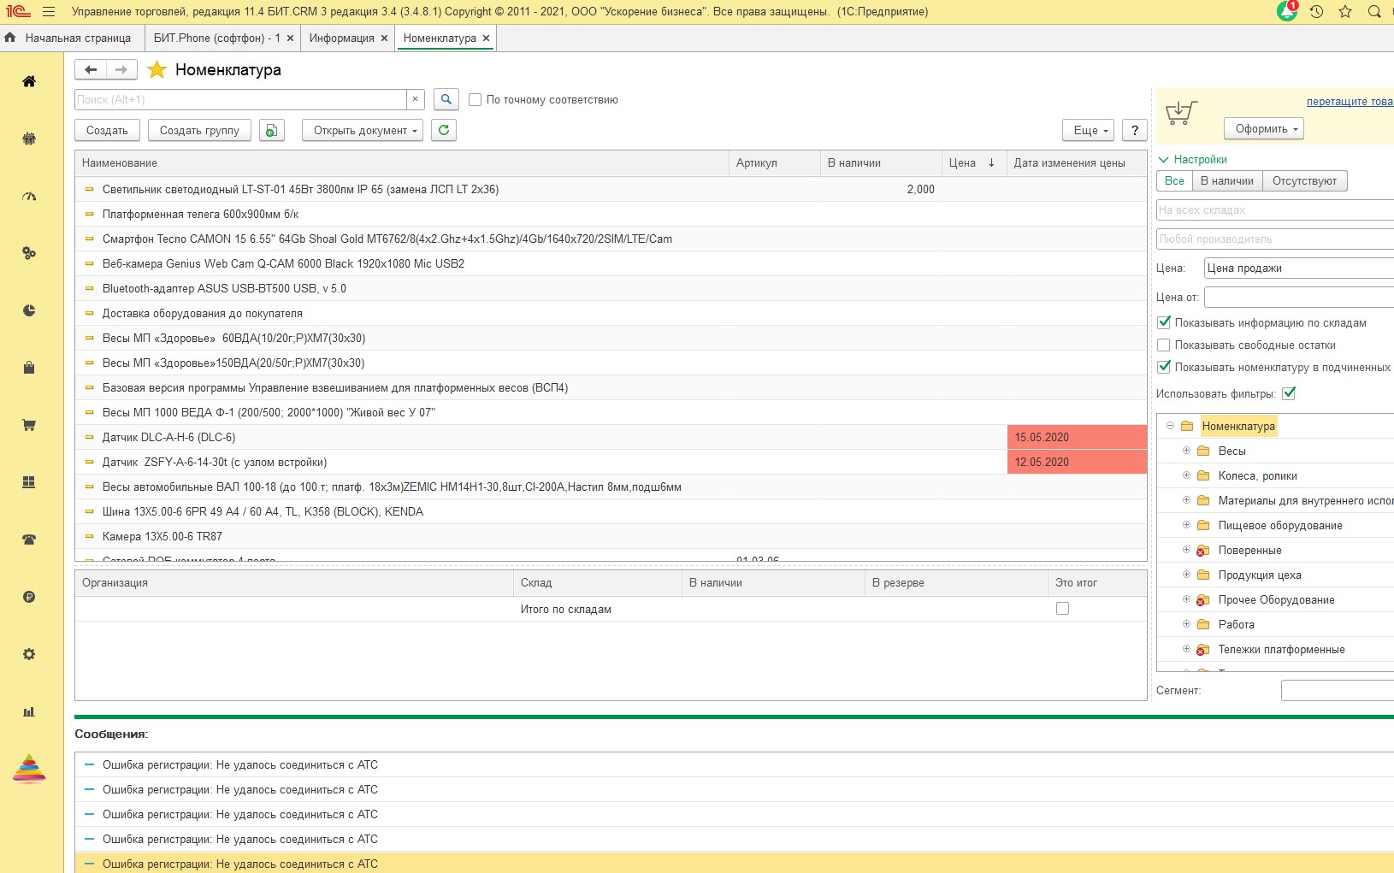Click the copy item icon button
Screen dimensions: 1394x873
[x=271, y=130]
